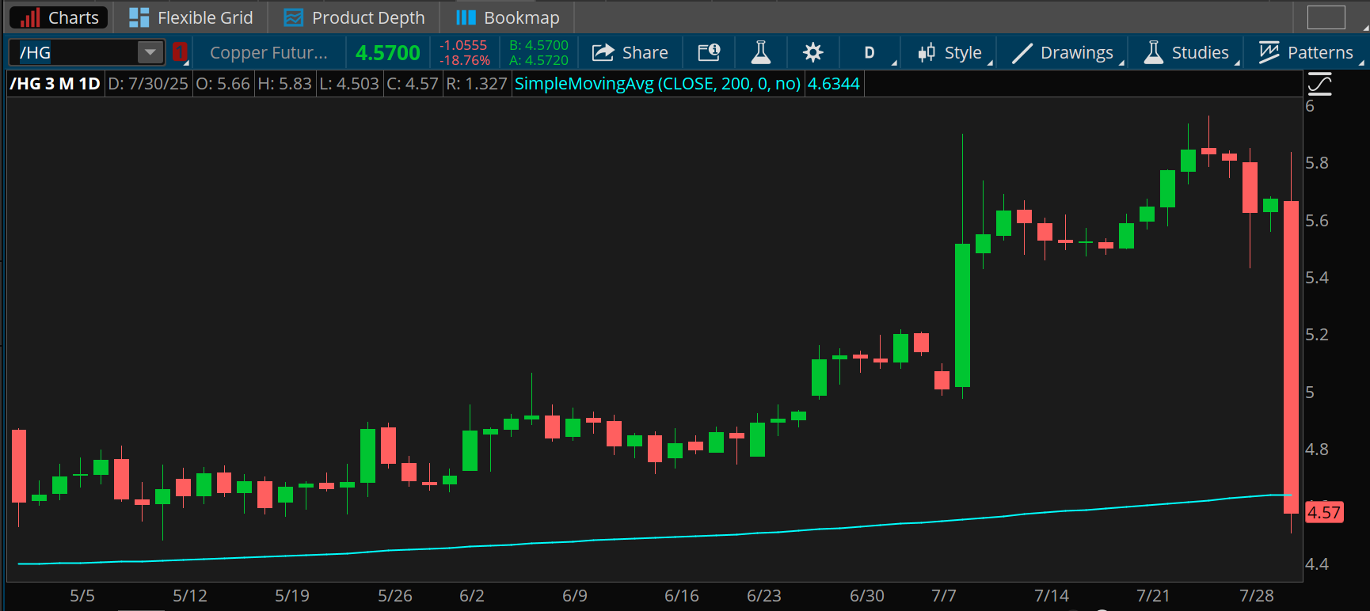Switch to the Bookmap tab
Screen dimensions: 1370x611
click(508, 17)
